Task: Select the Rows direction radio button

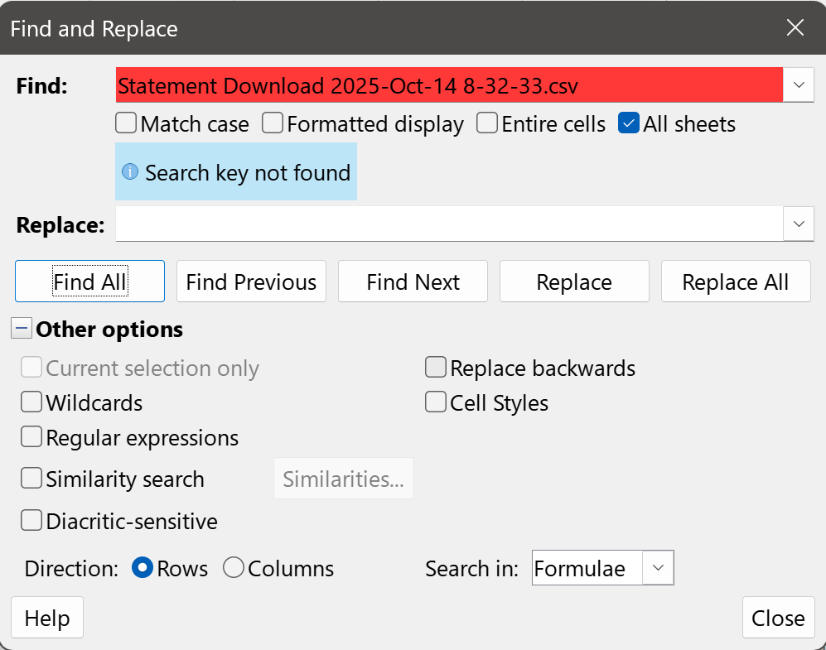Action: click(x=142, y=568)
